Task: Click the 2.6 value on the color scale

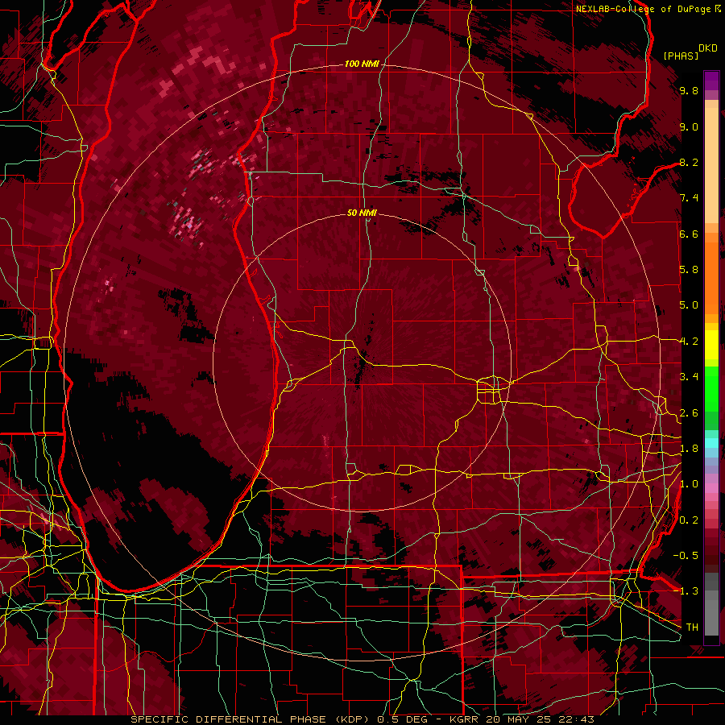Action: 689,413
